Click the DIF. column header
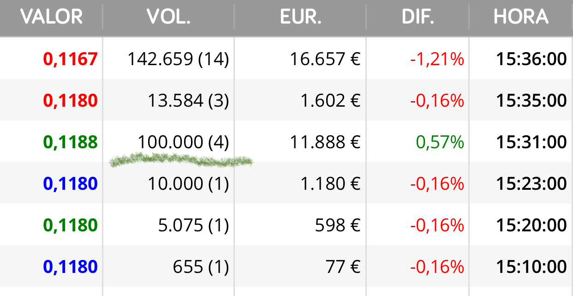This screenshot has width=573, height=296. (418, 17)
